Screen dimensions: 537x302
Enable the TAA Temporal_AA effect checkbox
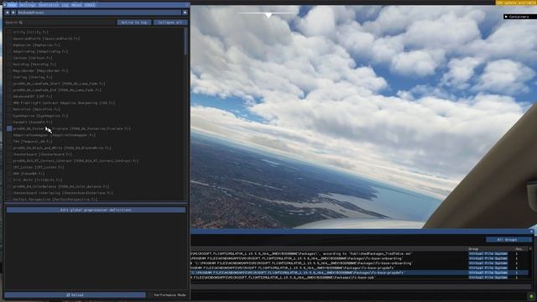(x=9, y=142)
